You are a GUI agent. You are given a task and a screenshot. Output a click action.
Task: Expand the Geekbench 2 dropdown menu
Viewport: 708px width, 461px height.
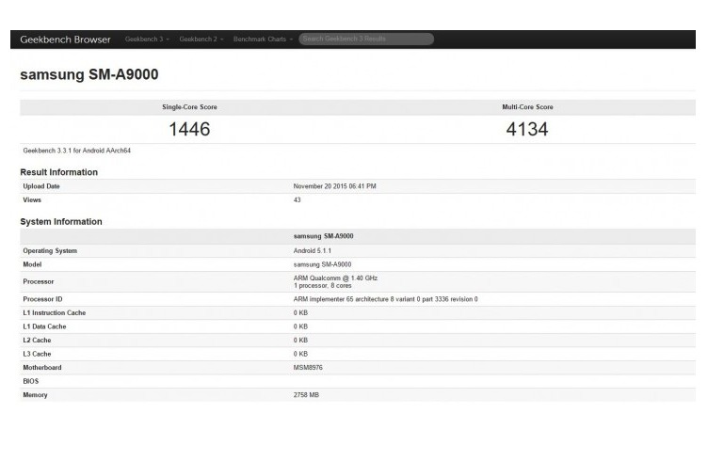pos(201,39)
